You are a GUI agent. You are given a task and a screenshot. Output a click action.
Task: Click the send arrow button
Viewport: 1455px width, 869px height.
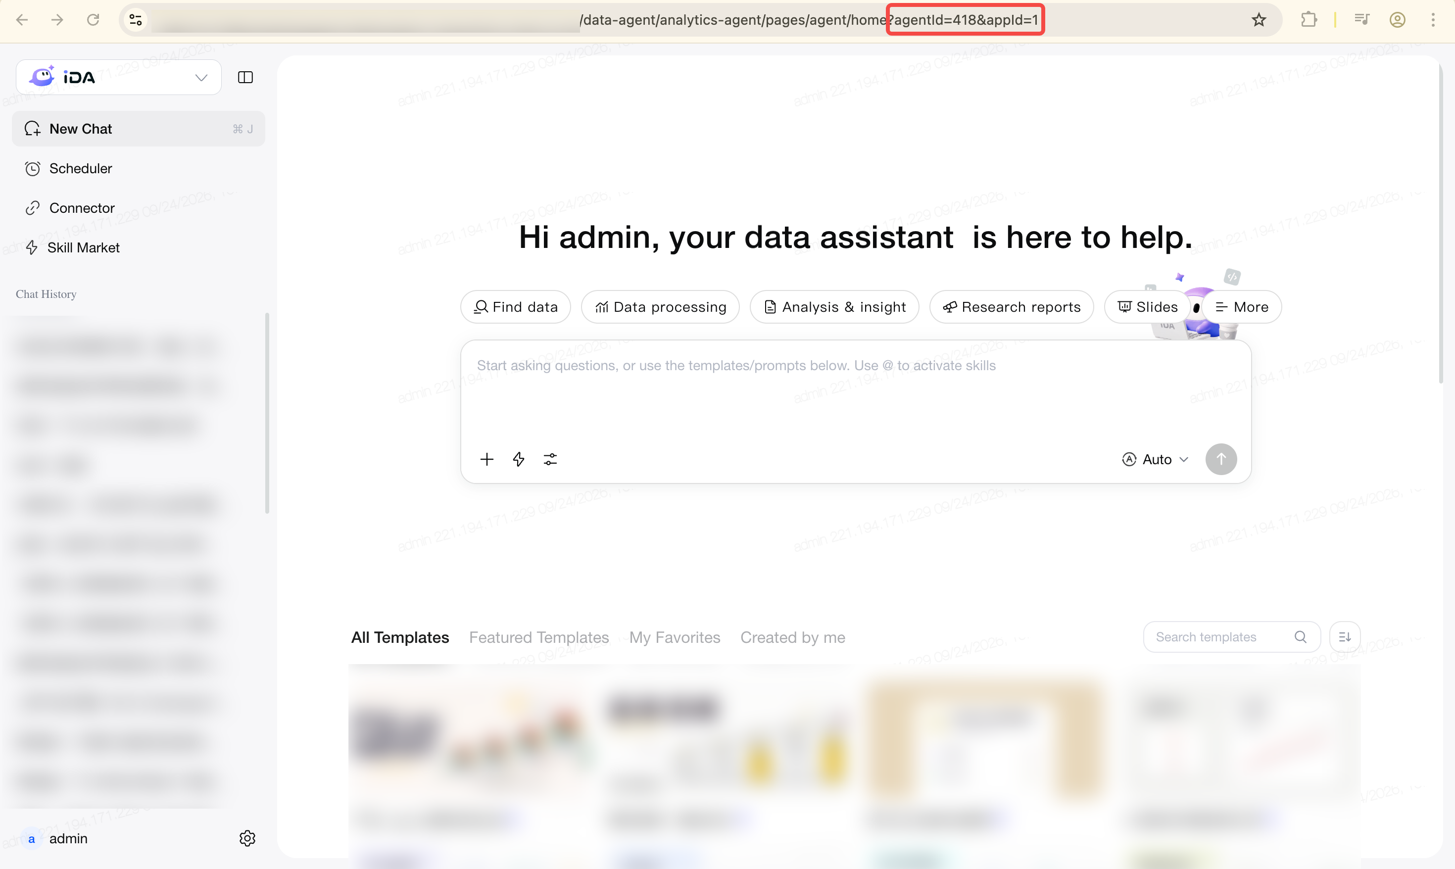coord(1221,459)
